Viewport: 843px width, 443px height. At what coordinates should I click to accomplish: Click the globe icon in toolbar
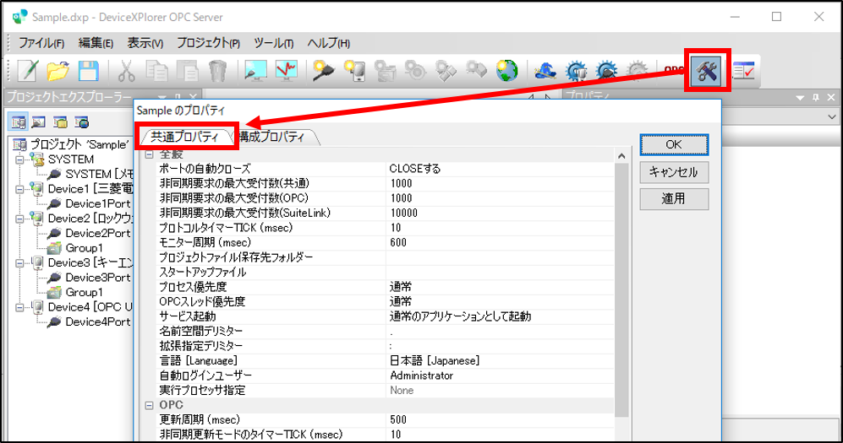tap(507, 72)
